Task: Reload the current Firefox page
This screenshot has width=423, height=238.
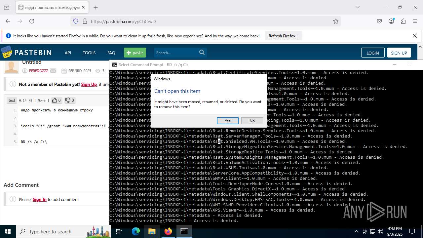Action: pos(32,21)
